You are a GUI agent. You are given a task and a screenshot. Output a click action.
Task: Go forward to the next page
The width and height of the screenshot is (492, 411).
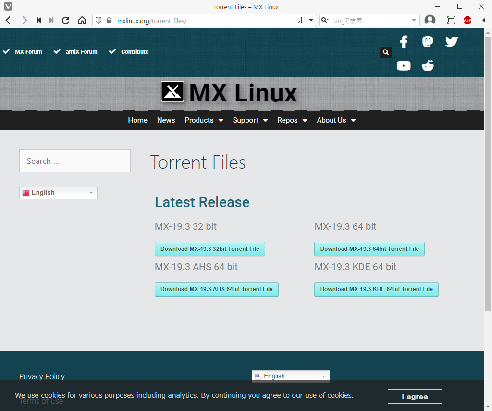click(x=24, y=20)
